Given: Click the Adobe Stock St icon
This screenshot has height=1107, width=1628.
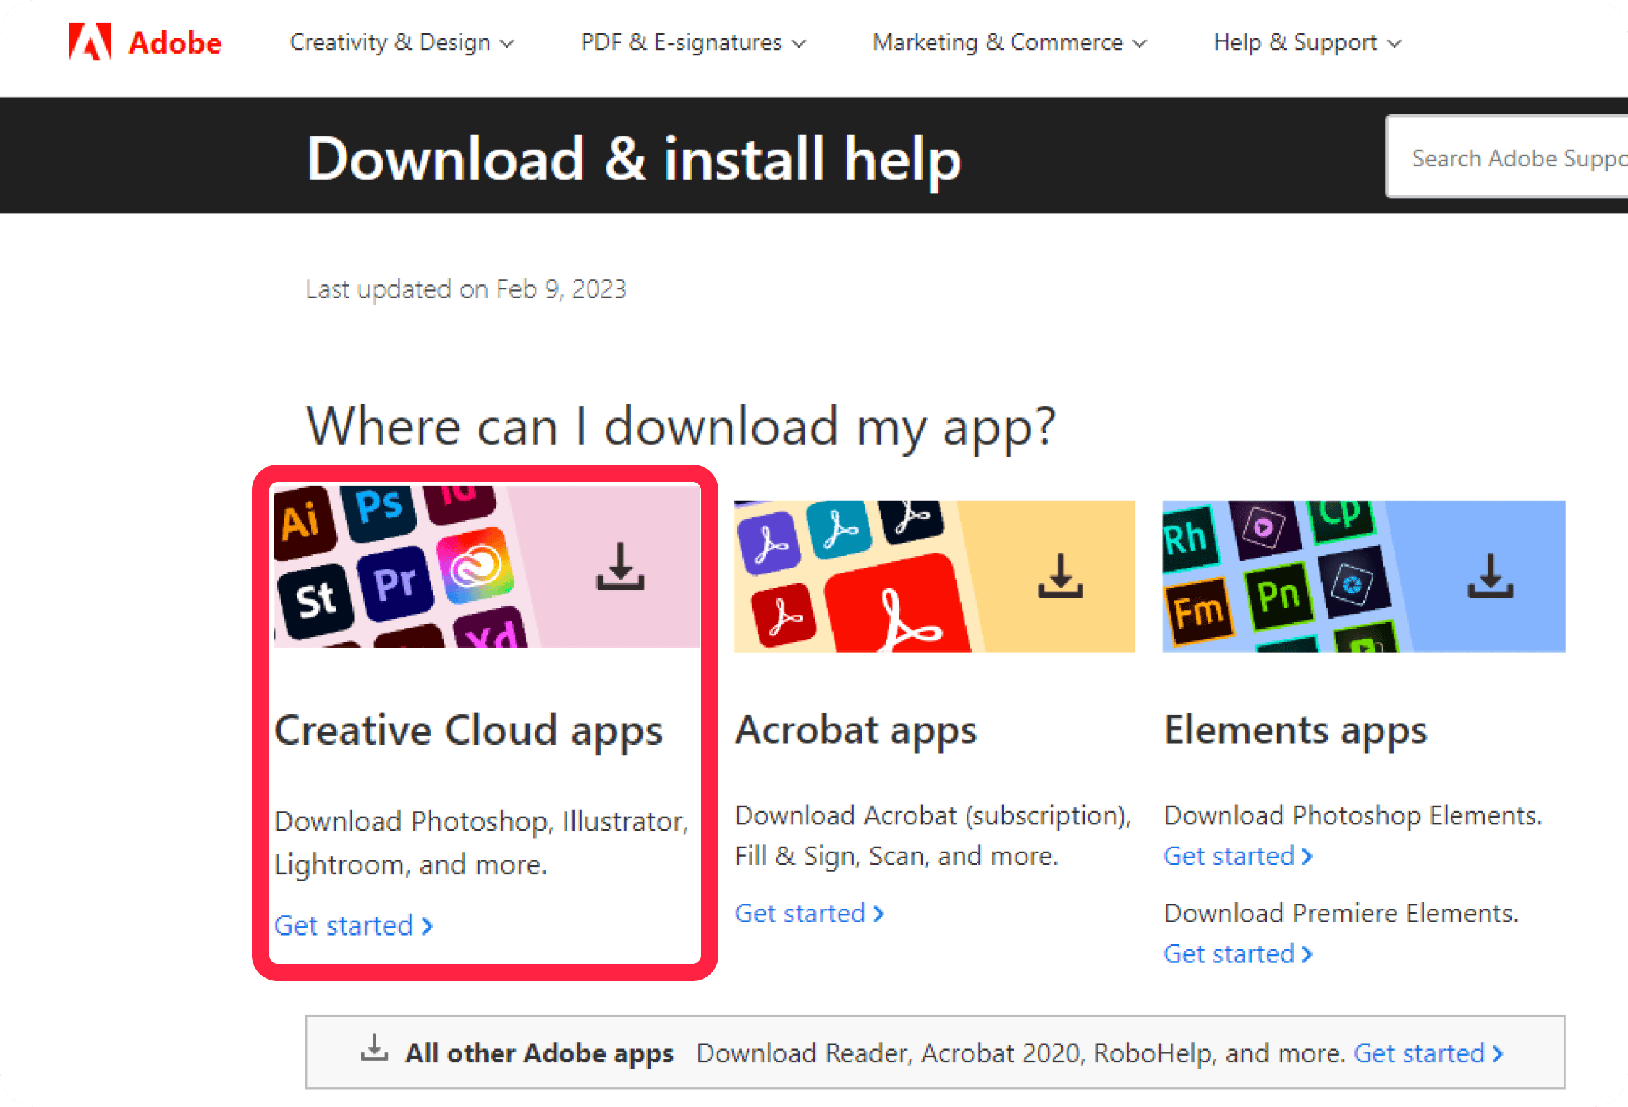Looking at the screenshot, I should pos(315,601).
